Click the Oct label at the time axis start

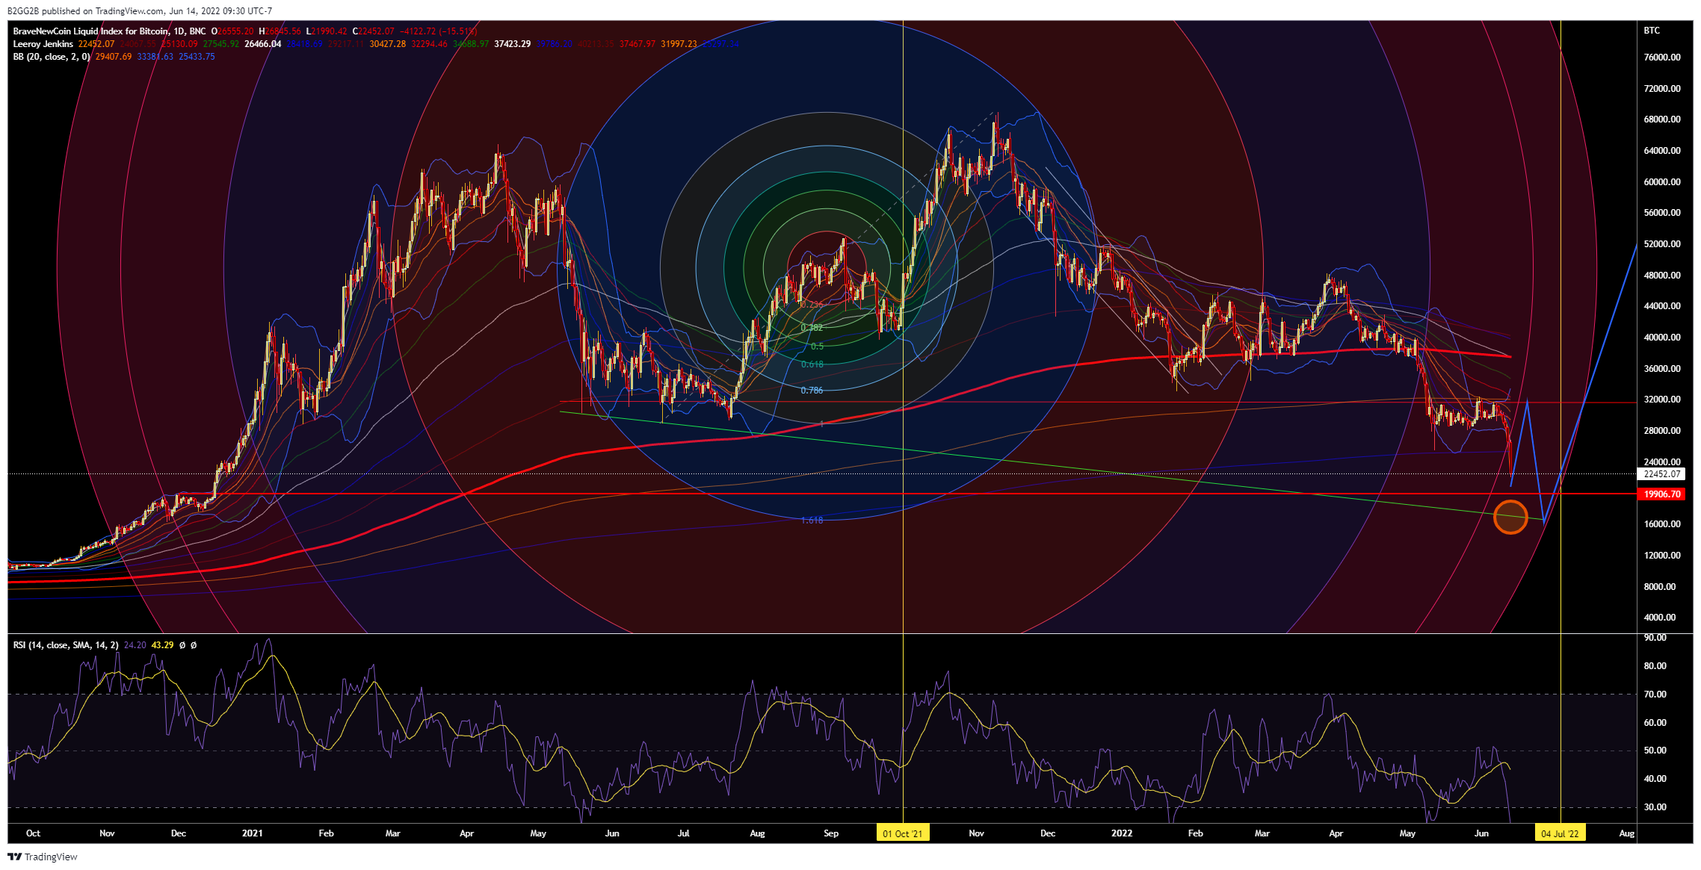33,833
